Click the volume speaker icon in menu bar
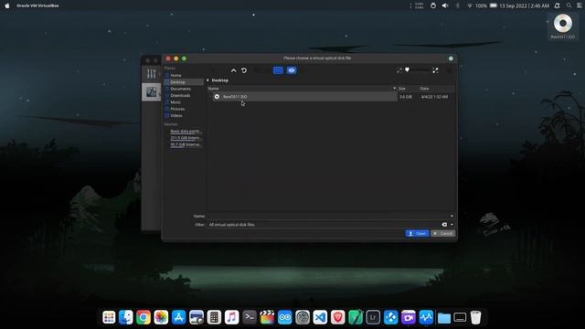The height and width of the screenshot is (329, 585). coord(445,5)
